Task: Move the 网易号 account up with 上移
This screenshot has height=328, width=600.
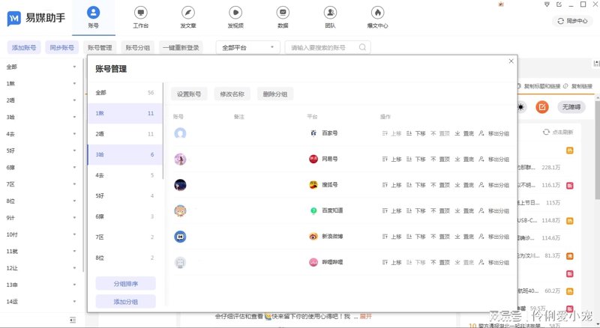Action: [391, 159]
